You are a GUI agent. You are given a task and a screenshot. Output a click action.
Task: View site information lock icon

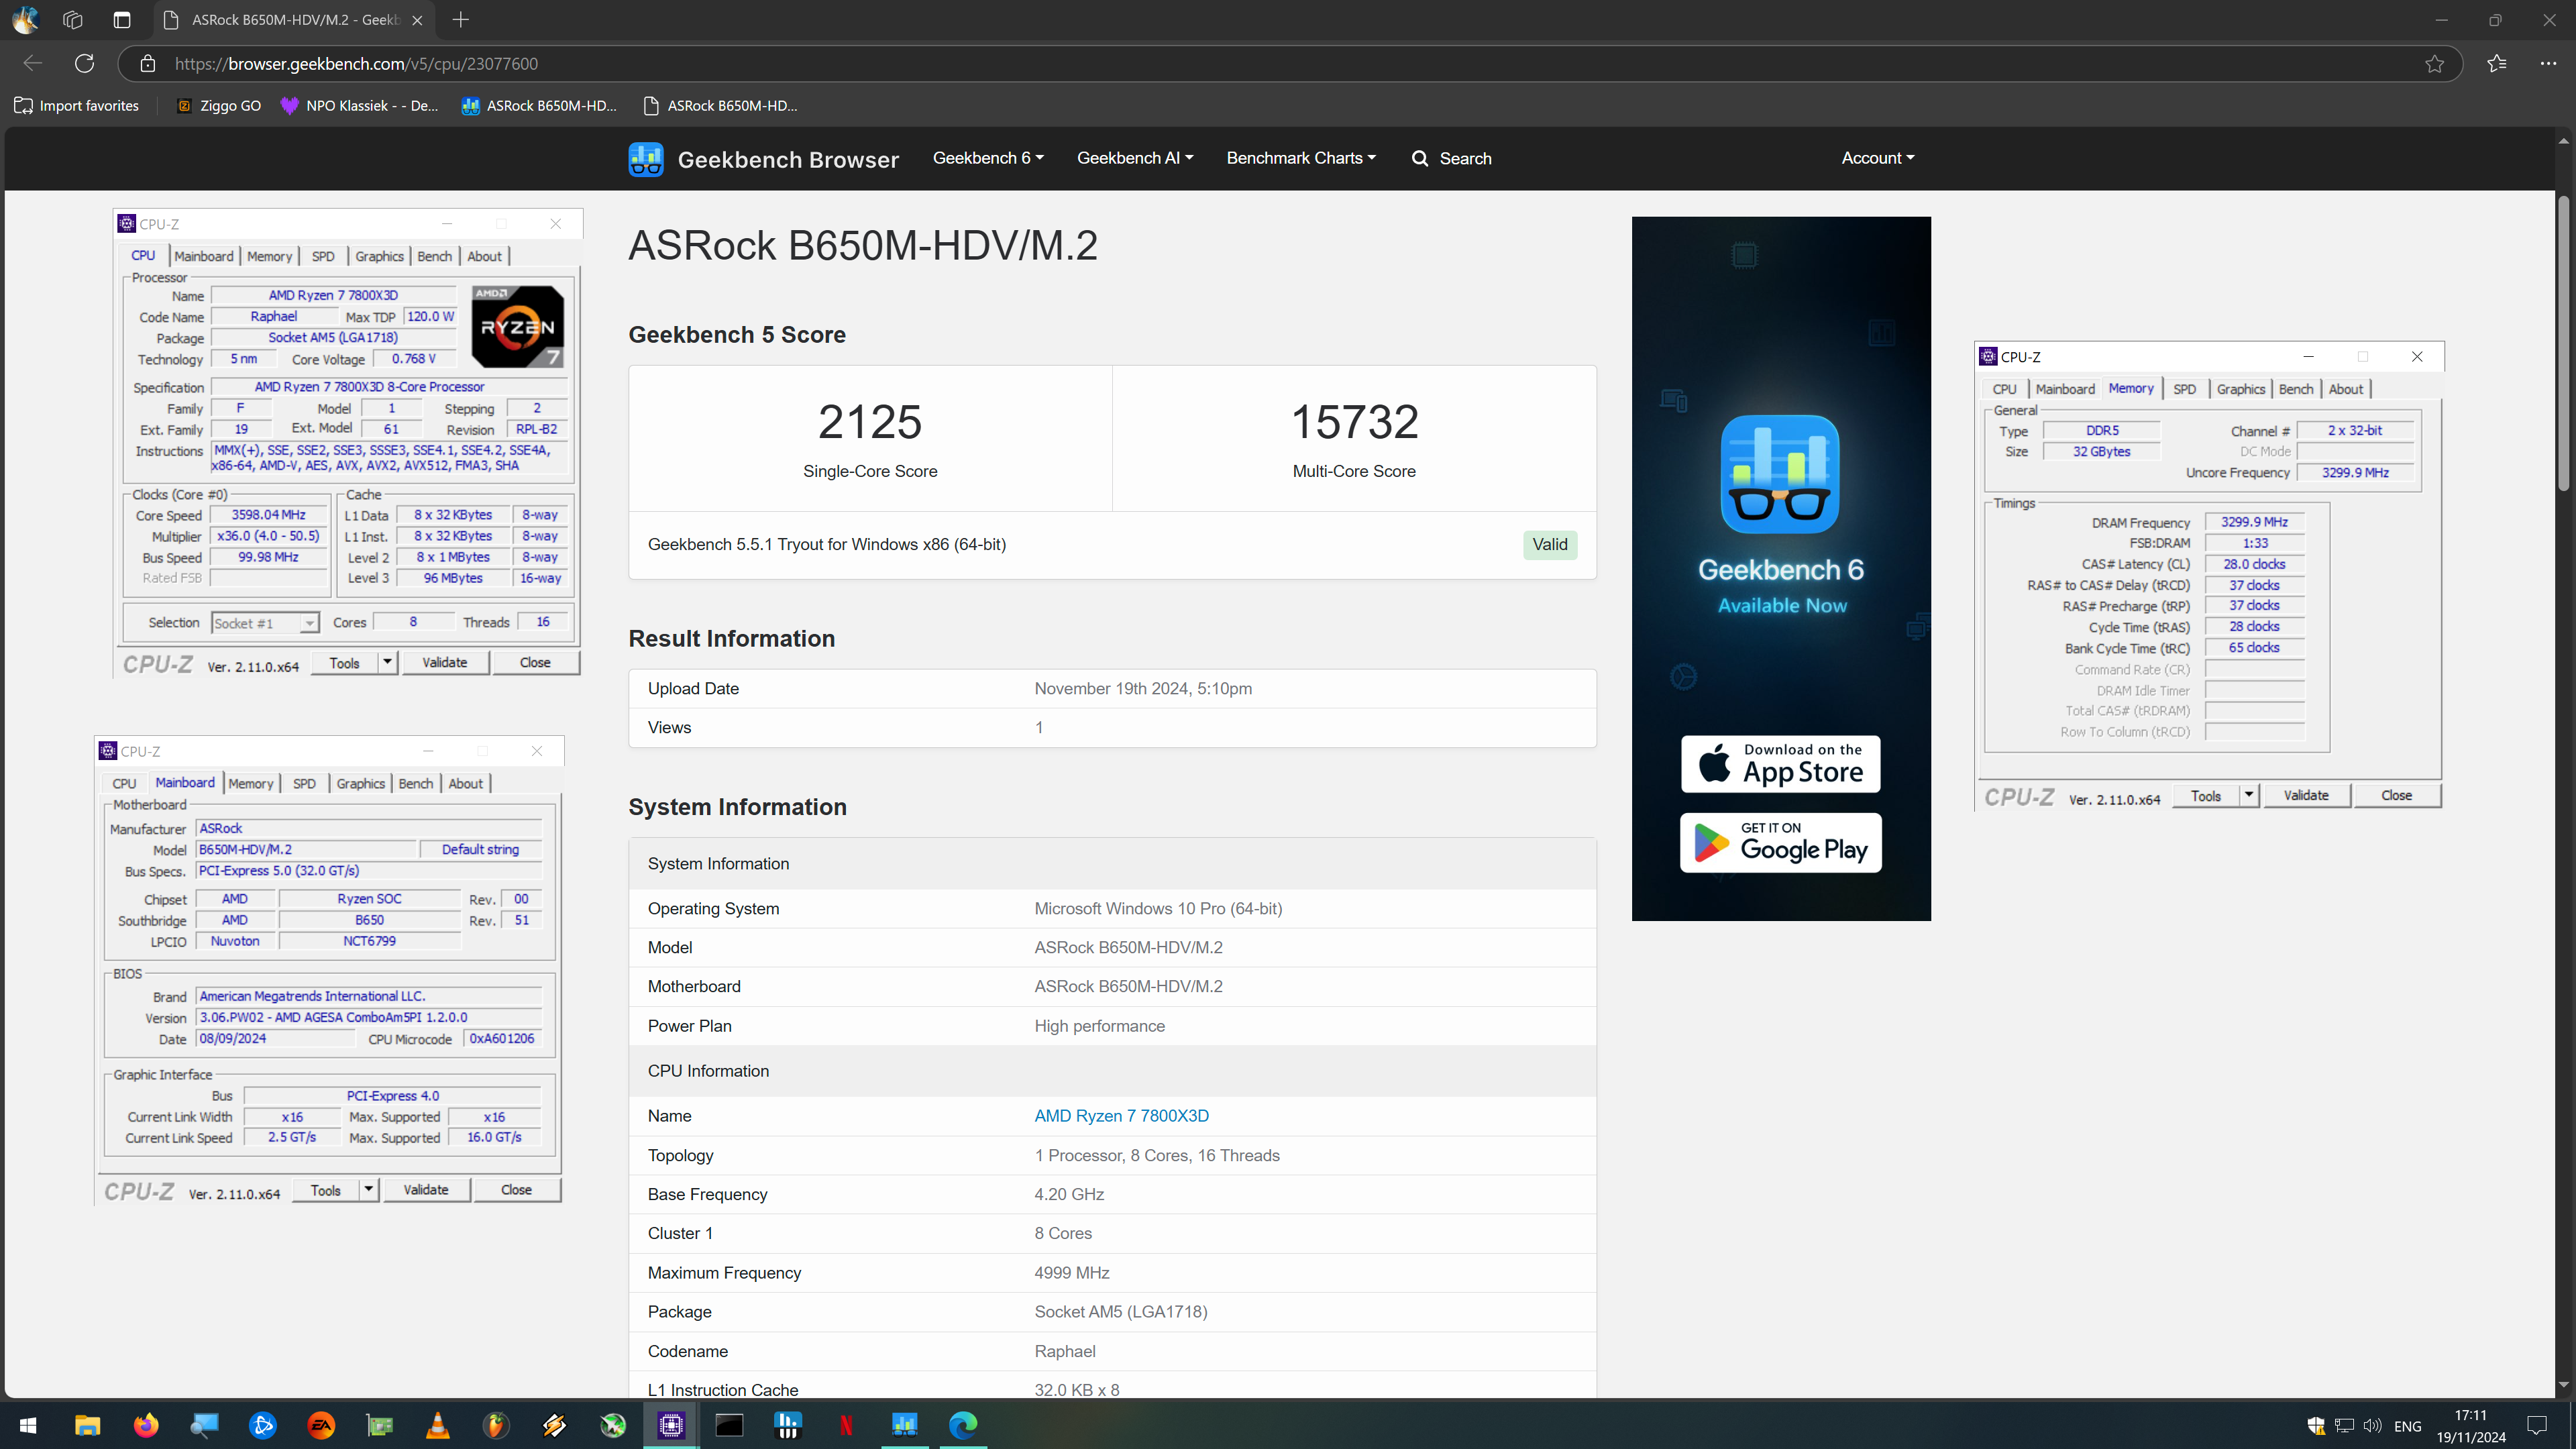tap(148, 64)
